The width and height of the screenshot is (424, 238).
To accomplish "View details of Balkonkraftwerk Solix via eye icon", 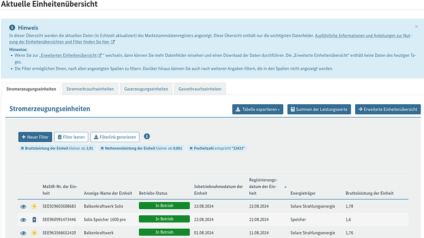I will 23,207.
